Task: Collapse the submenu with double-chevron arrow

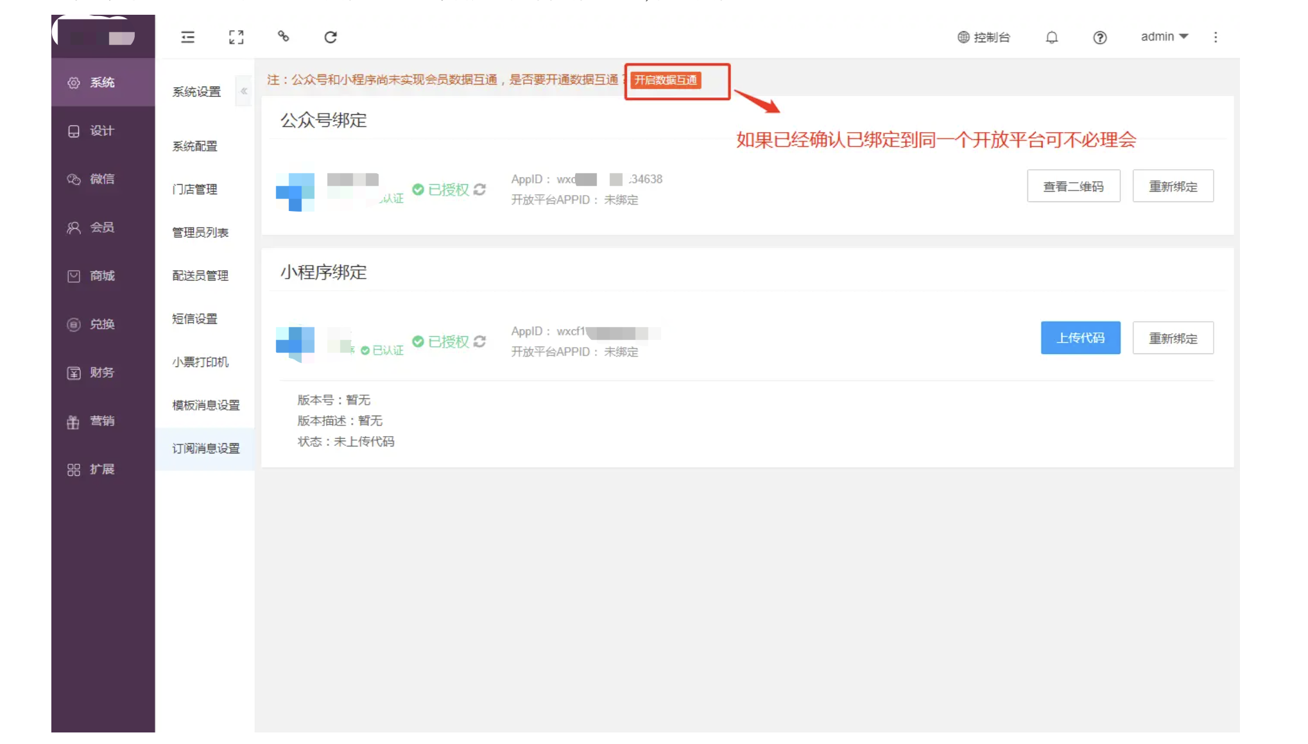Action: (x=244, y=91)
